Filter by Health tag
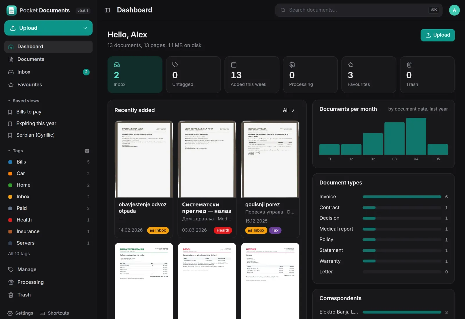 click(x=49, y=220)
